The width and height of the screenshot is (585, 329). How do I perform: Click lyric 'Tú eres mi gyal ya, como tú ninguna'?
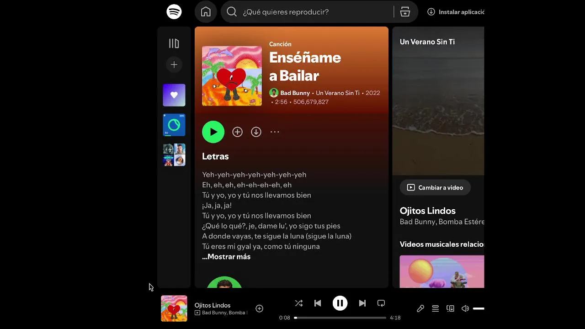tap(261, 246)
